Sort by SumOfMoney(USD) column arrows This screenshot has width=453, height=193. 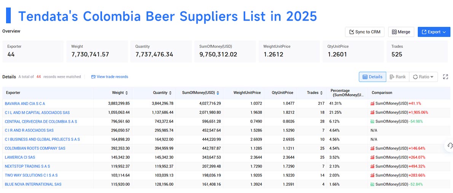click(217, 93)
